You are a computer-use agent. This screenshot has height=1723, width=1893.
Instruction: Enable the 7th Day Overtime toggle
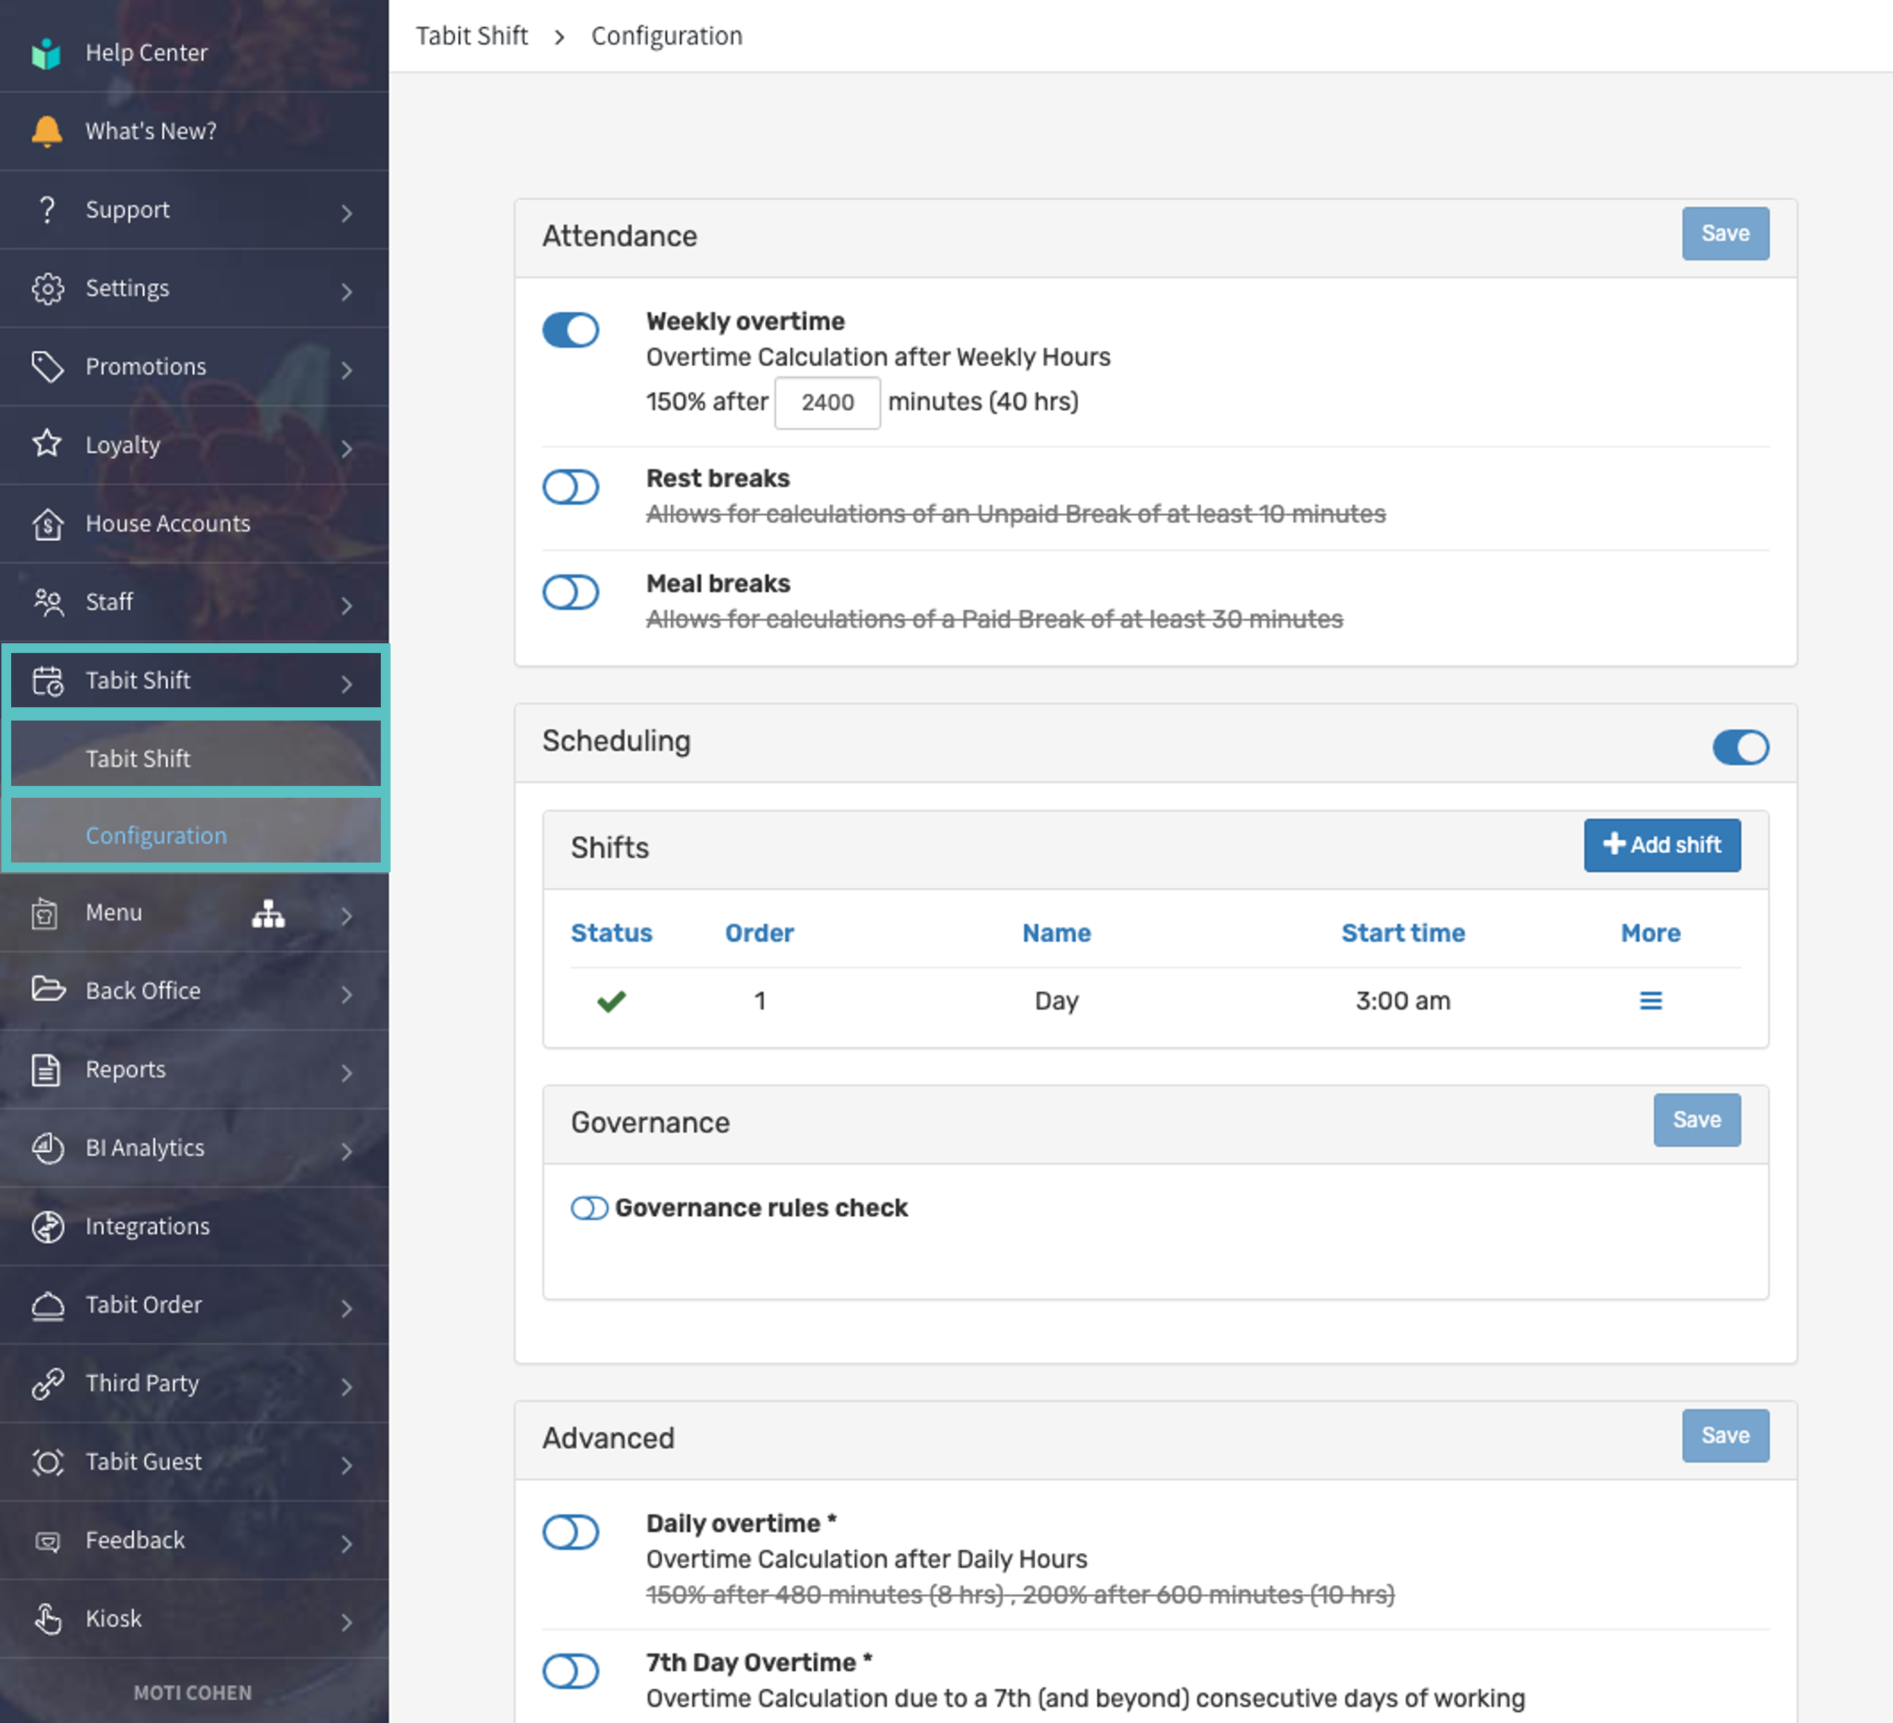(571, 1670)
